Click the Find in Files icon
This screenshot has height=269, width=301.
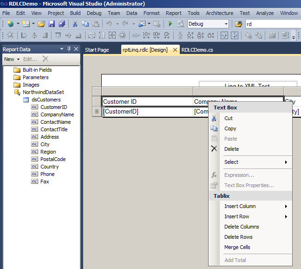coord(238,24)
